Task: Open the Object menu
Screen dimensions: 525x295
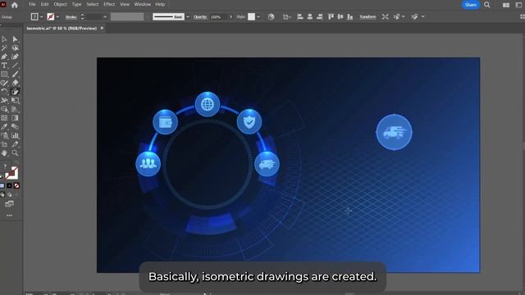Action: pyautogui.click(x=60, y=4)
